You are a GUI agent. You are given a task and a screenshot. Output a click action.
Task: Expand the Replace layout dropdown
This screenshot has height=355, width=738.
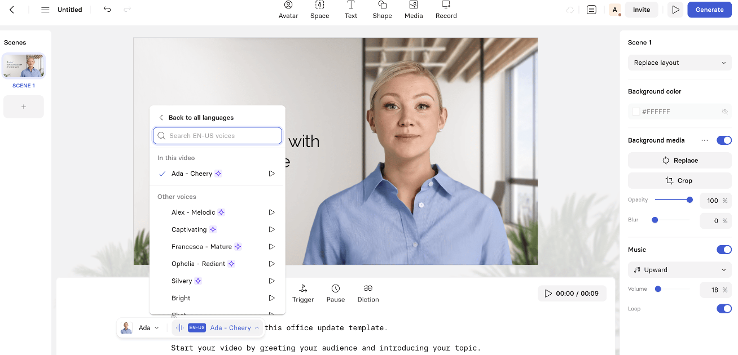click(679, 63)
